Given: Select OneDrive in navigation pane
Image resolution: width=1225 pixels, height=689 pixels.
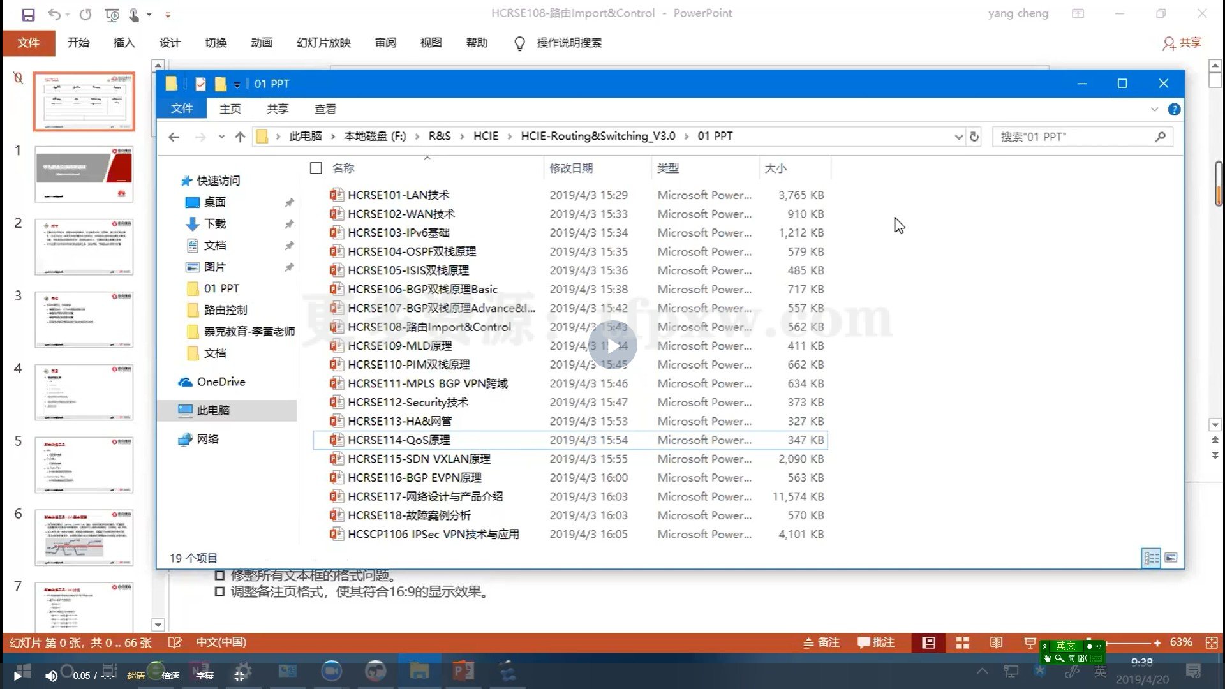Looking at the screenshot, I should coord(221,382).
